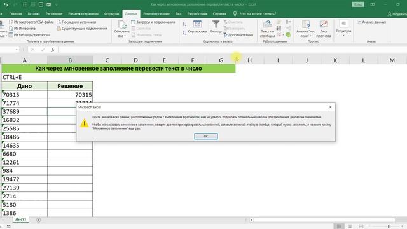The image size is (407, 229).
Task: Click OK in the Microsoft Excel dialog
Action: click(x=206, y=136)
